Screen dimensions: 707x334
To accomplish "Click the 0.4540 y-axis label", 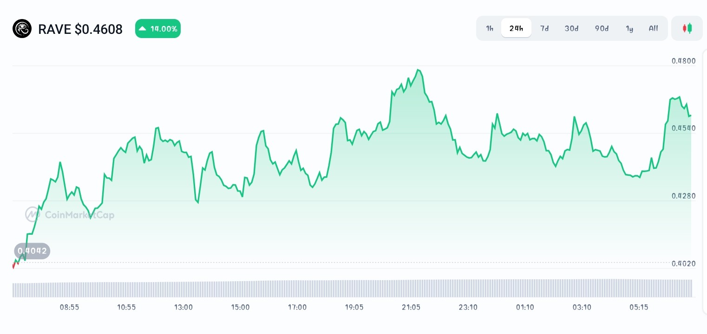I will coord(683,128).
